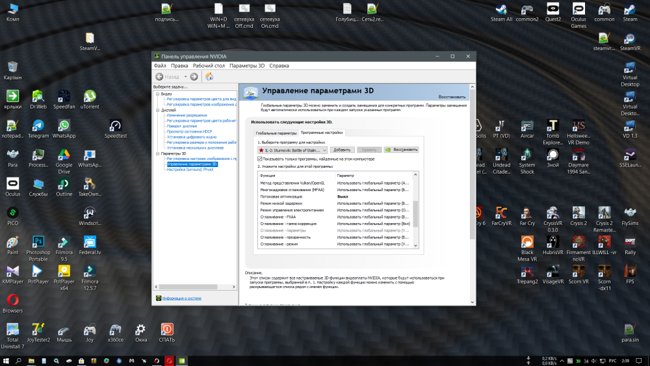Viewport: 650px width, 366px height.
Task: Open the back button history dropdown arrow
Action: 185,77
